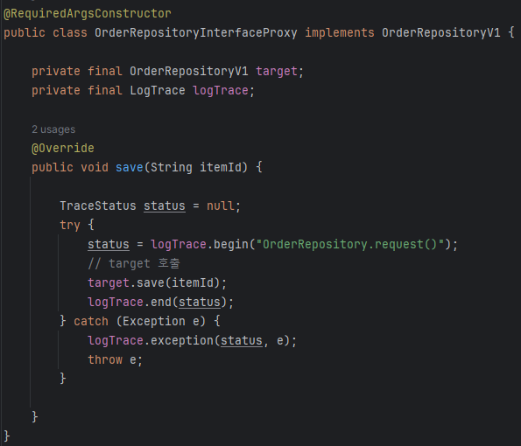
Task: Open the '2 usages' inlay hint
Action: [53, 129]
